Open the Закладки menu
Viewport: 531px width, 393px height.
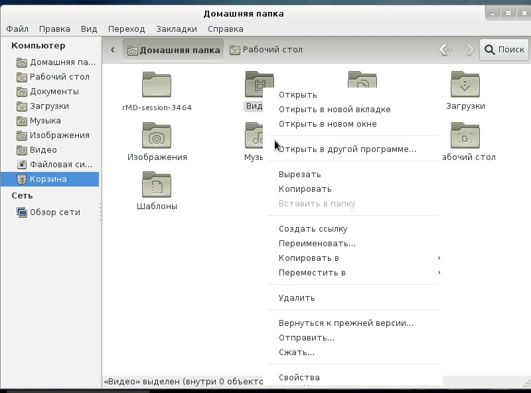[x=177, y=29]
